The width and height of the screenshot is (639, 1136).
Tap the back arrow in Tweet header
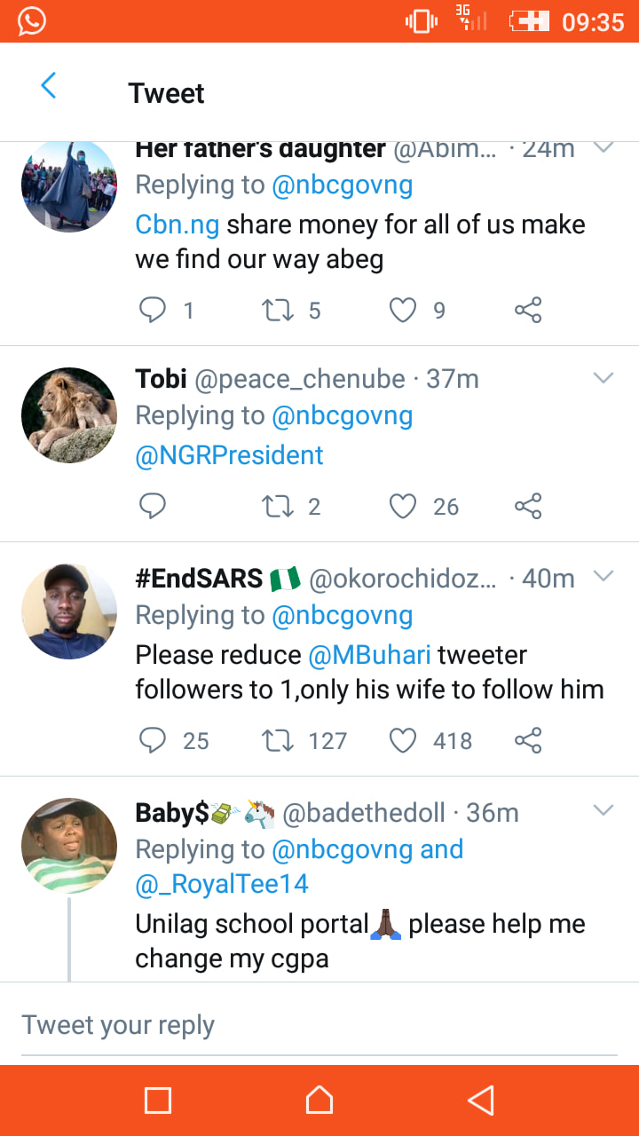[x=49, y=86]
